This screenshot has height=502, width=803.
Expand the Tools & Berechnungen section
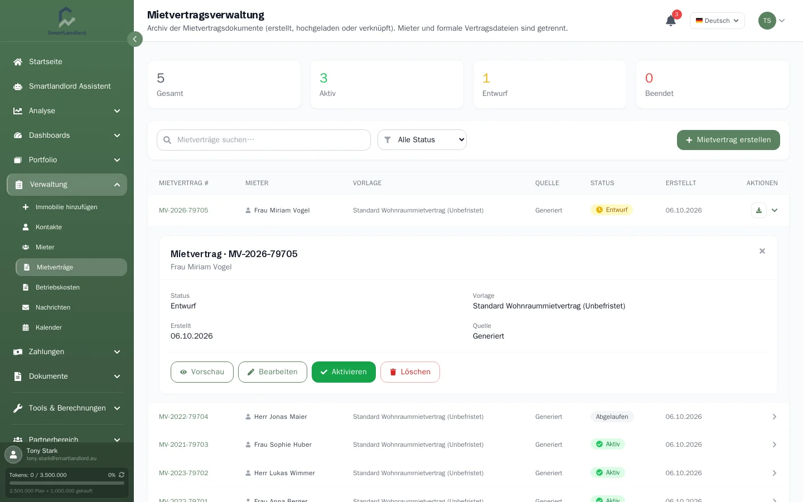[67, 408]
